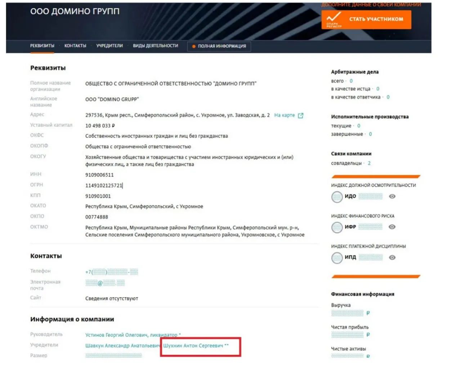Open the map via the external link icon
461x379 pixels.
tap(300, 116)
